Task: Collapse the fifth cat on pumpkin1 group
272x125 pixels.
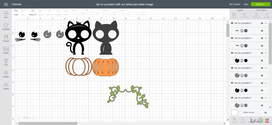Action: coord(232,83)
